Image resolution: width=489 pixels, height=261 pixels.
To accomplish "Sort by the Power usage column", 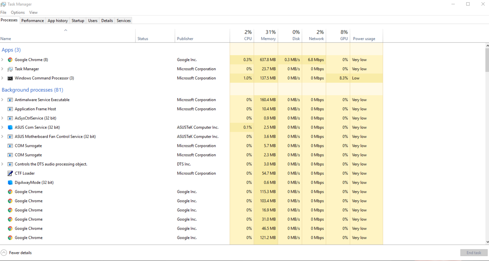I will tap(366, 35).
